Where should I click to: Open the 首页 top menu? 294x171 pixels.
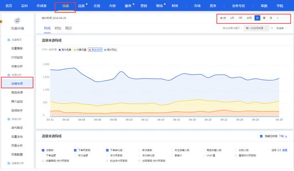[9, 6]
